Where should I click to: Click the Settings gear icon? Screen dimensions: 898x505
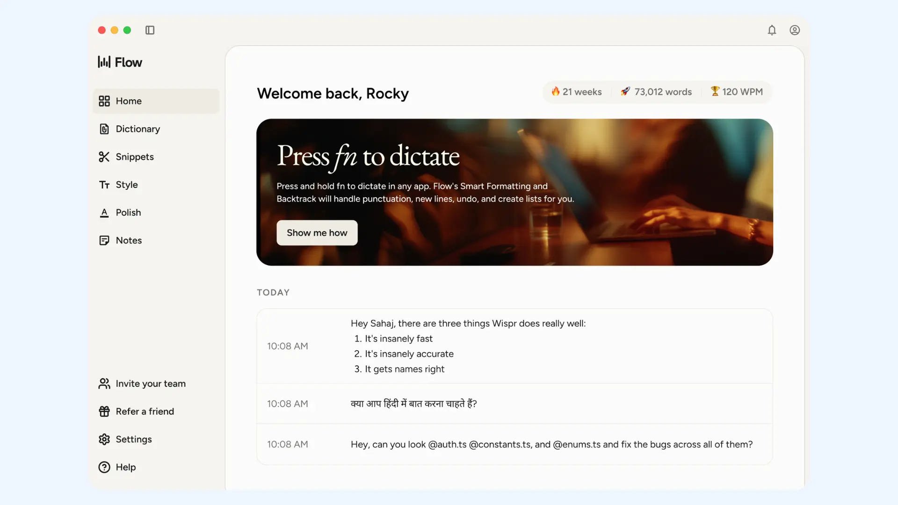104,440
